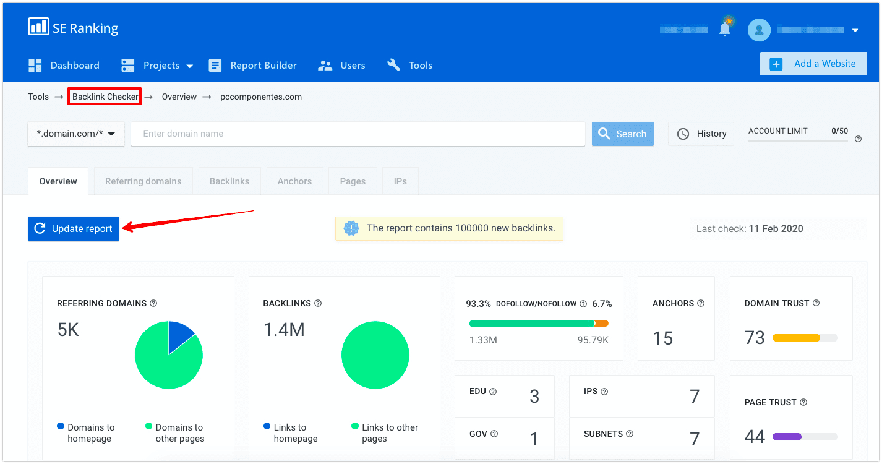This screenshot has height=464, width=882.
Task: Click the Anchors count 15
Action: pos(663,338)
